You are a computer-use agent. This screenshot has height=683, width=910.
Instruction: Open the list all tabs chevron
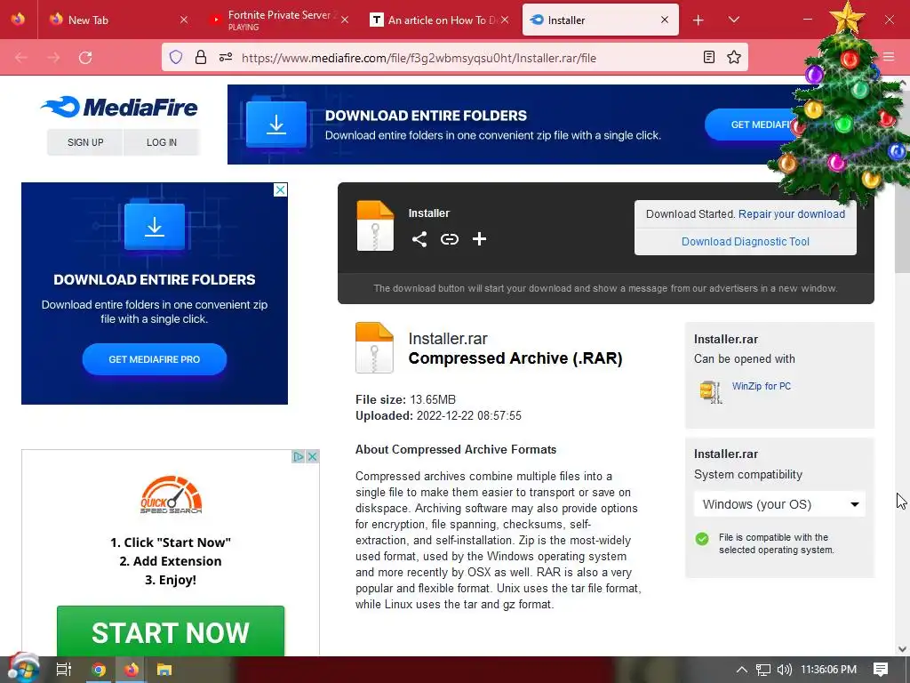(x=733, y=20)
